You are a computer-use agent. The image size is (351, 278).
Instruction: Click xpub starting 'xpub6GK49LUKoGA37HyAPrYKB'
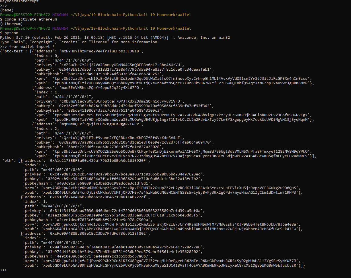pyautogui.click(x=171, y=229)
